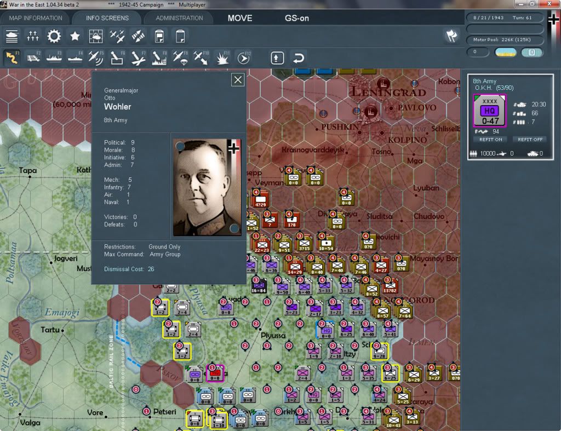Image resolution: width=561 pixels, height=431 pixels.
Task: Click the MOVE mode label
Action: (x=240, y=18)
